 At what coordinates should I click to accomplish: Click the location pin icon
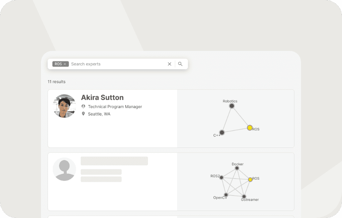point(83,114)
